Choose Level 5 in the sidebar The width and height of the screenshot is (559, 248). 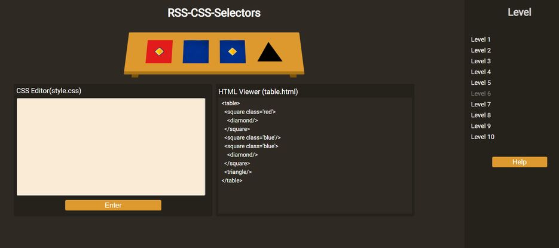(481, 82)
